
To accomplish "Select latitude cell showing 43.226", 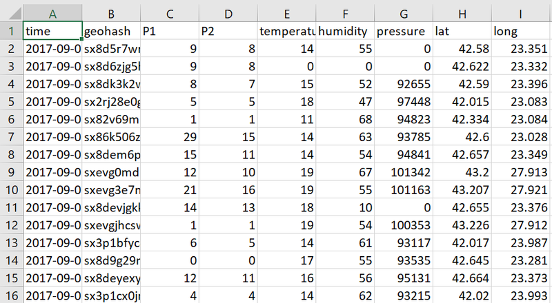I will tap(462, 225).
